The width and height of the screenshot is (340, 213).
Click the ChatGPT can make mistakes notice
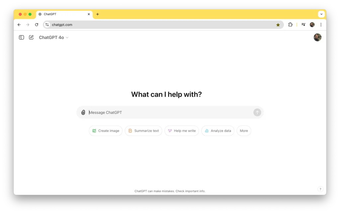tap(170, 191)
